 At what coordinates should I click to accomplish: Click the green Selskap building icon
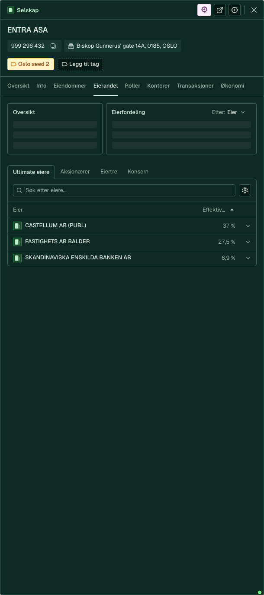[11, 10]
